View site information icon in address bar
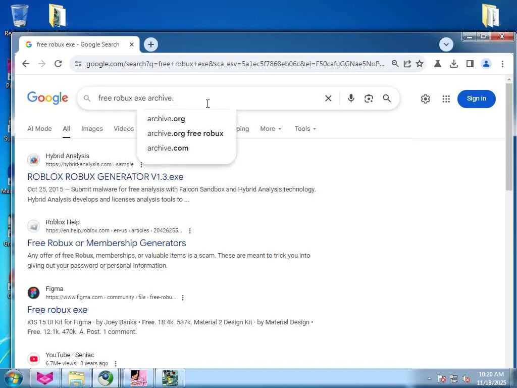Image resolution: width=517 pixels, height=388 pixels. pyautogui.click(x=78, y=64)
